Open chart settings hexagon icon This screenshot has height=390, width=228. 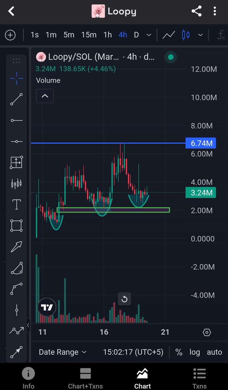[x=207, y=332]
